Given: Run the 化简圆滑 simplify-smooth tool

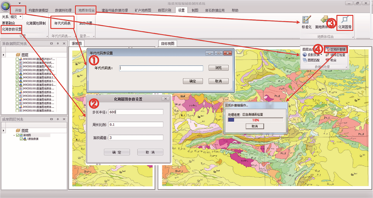Looking at the screenshot, I should [345, 23].
